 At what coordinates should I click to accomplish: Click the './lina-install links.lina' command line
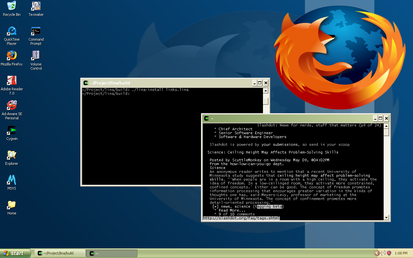(160, 90)
